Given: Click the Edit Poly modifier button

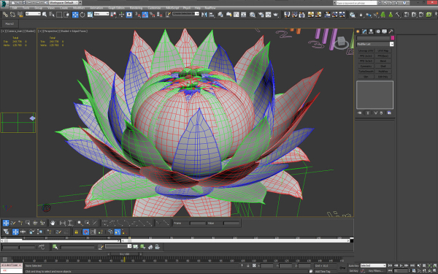Looking at the screenshot, I should (383, 77).
